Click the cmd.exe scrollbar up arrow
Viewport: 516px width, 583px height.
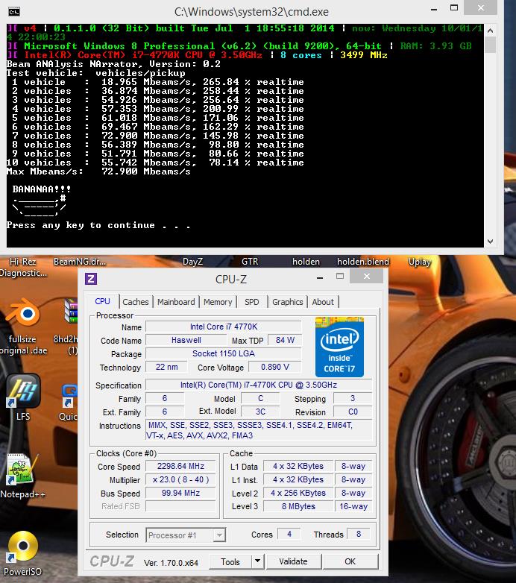[490, 31]
